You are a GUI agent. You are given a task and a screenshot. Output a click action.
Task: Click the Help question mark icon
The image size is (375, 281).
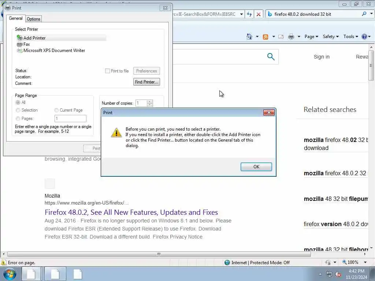[x=364, y=37]
